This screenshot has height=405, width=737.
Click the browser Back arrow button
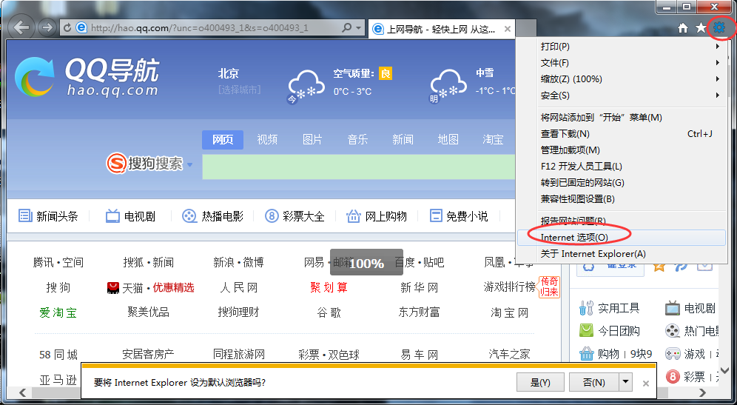pyautogui.click(x=22, y=28)
